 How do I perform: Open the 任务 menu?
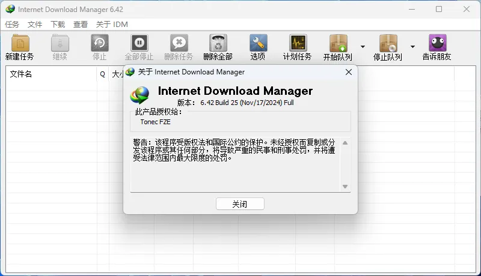pyautogui.click(x=12, y=25)
